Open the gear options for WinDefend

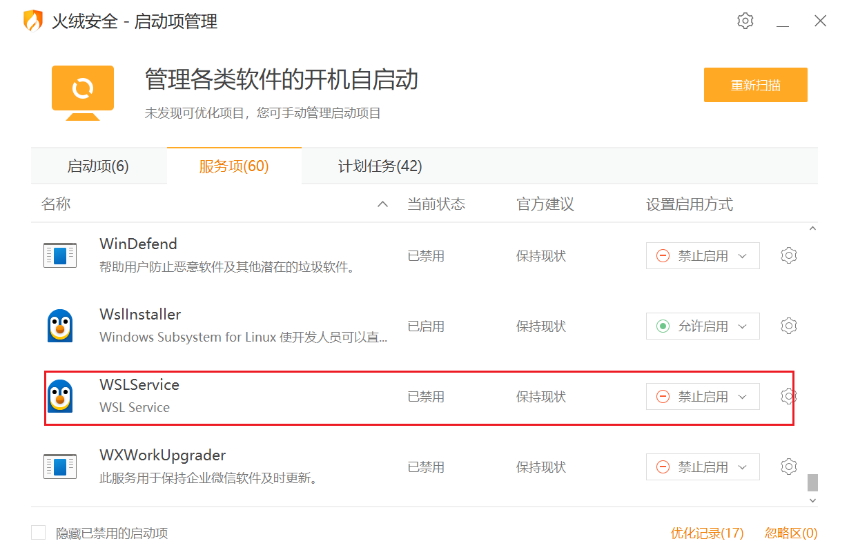coord(789,255)
